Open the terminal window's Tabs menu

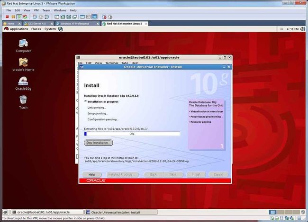[125, 63]
